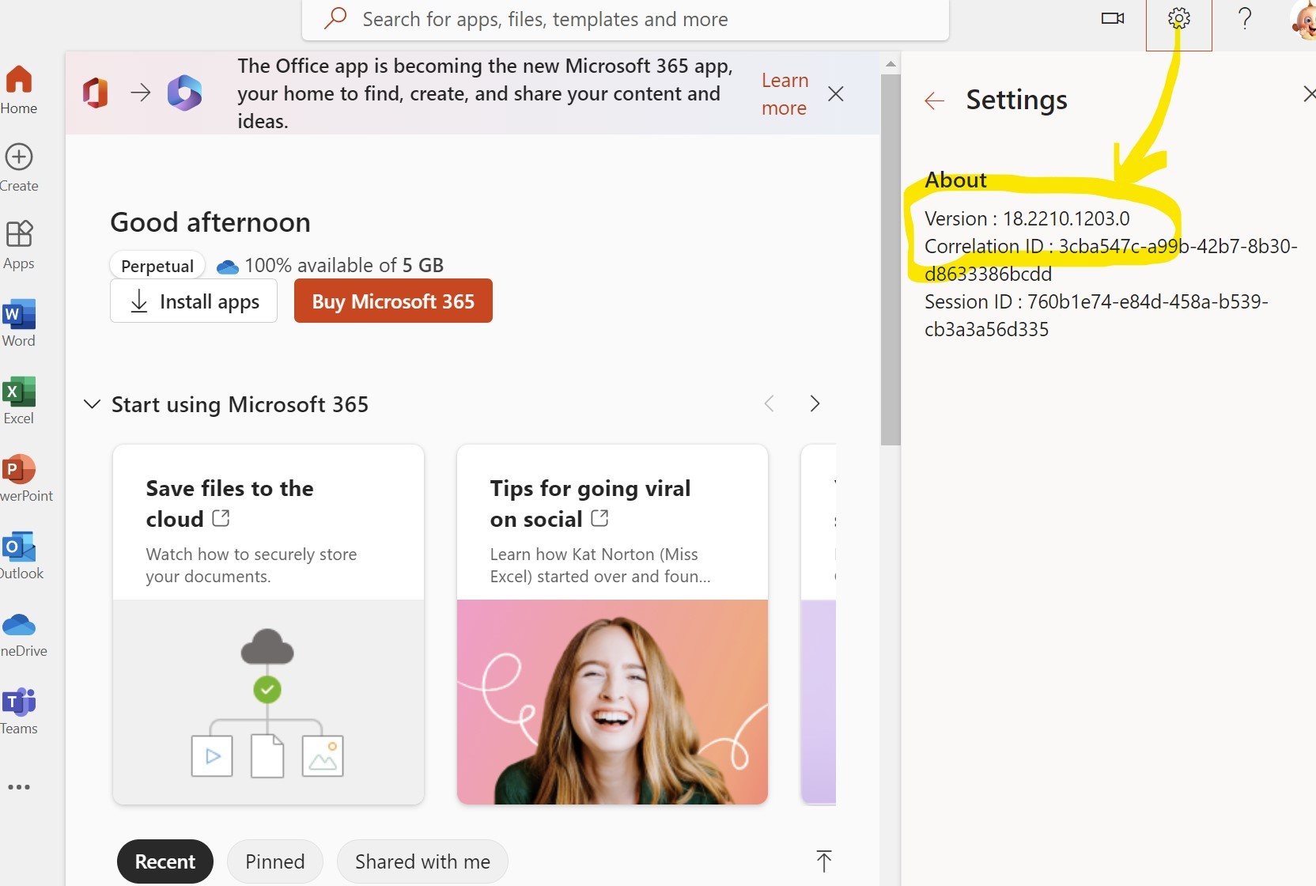Show next cards with right chevron
The height and width of the screenshot is (886, 1316).
tap(815, 403)
